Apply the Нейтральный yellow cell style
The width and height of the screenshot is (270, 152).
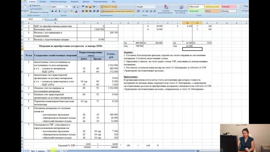click(213, 7)
